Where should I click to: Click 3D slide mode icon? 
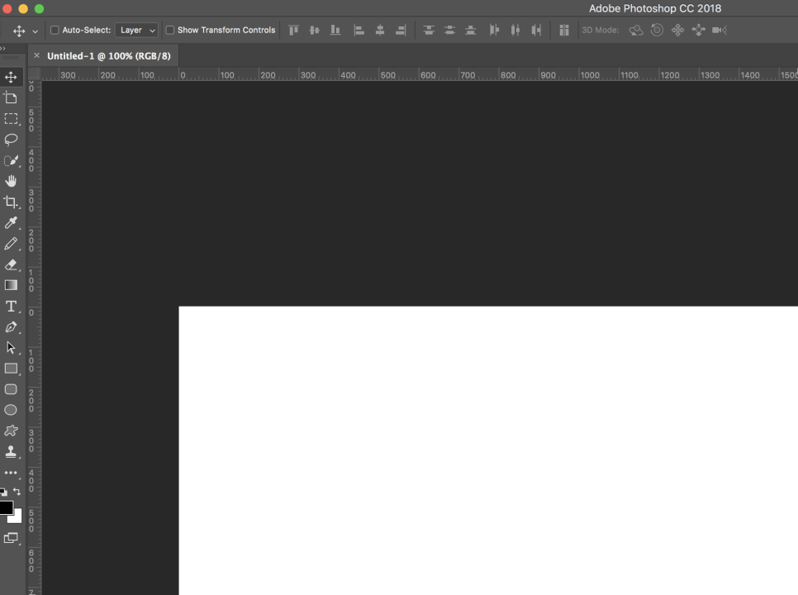pos(699,30)
